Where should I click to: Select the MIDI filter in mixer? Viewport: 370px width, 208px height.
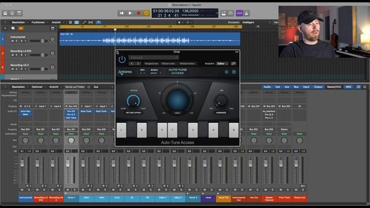pyautogui.click(x=348, y=87)
